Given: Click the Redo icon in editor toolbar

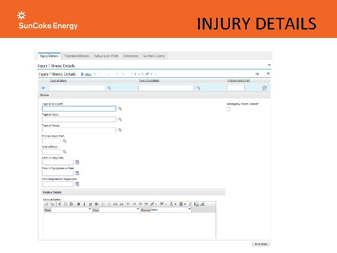Looking at the screenshot, I should pos(52,204).
